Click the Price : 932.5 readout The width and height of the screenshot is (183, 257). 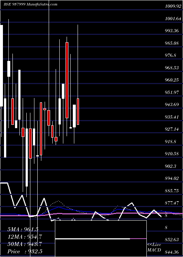(x=25, y=251)
